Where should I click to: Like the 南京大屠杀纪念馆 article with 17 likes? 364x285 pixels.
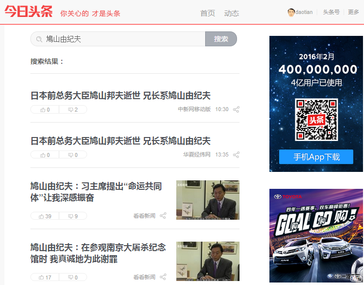click(45, 278)
